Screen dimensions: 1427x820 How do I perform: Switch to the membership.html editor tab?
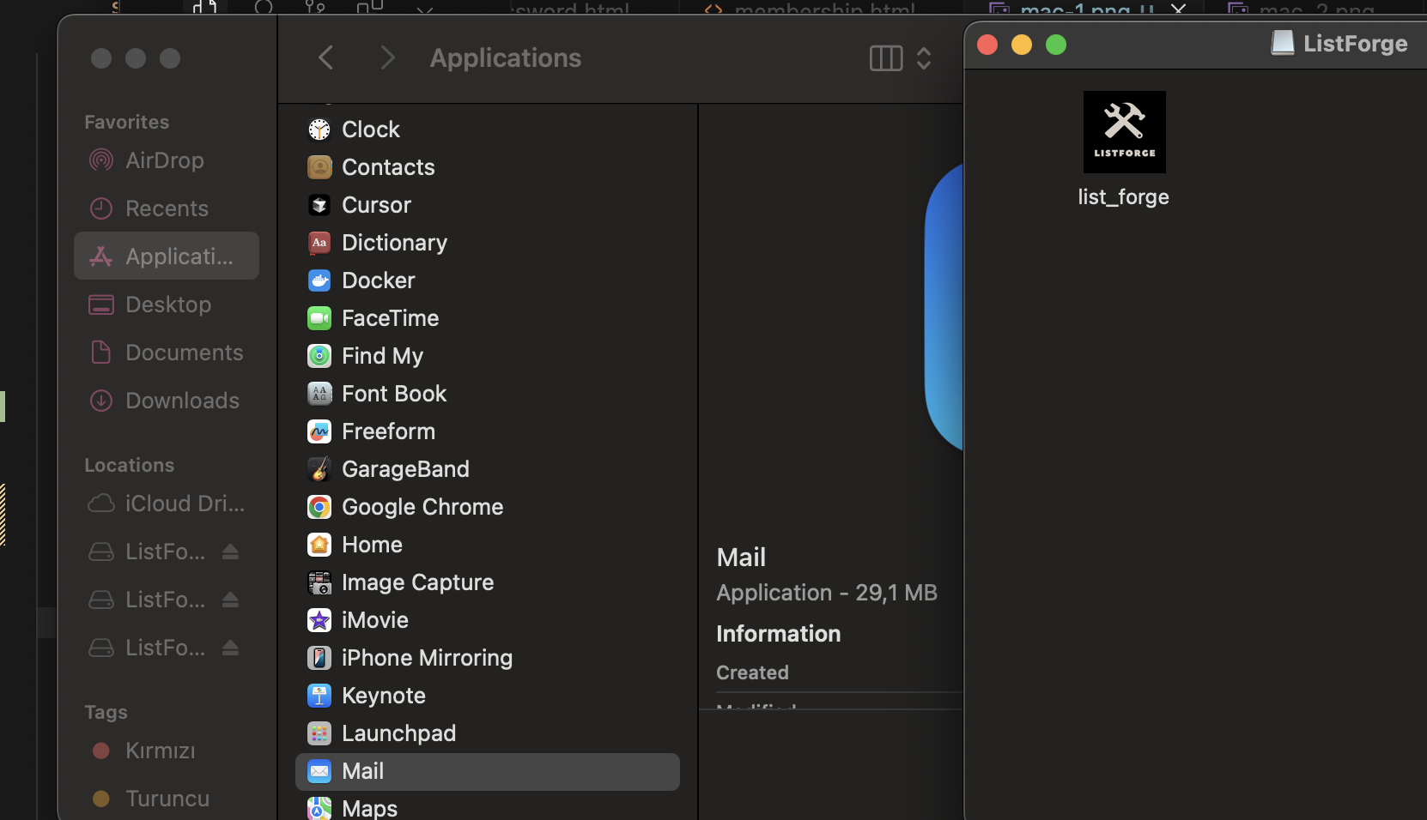[x=810, y=8]
